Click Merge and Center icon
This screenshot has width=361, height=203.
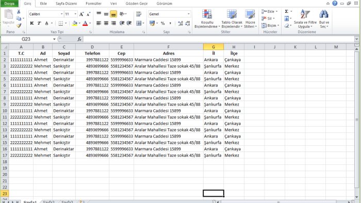coord(139,23)
